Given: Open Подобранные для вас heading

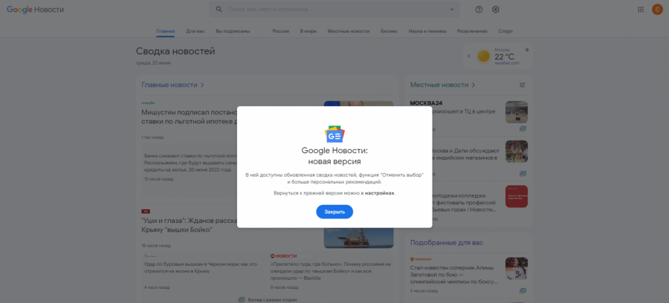Looking at the screenshot, I should (x=446, y=243).
